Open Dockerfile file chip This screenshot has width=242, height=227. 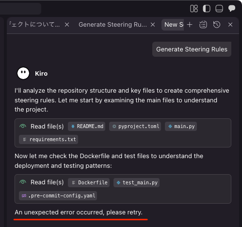pos(89,182)
